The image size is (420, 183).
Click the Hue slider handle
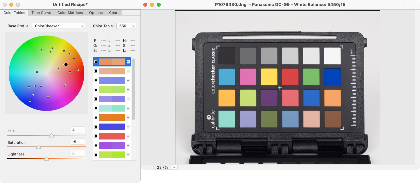(51, 135)
